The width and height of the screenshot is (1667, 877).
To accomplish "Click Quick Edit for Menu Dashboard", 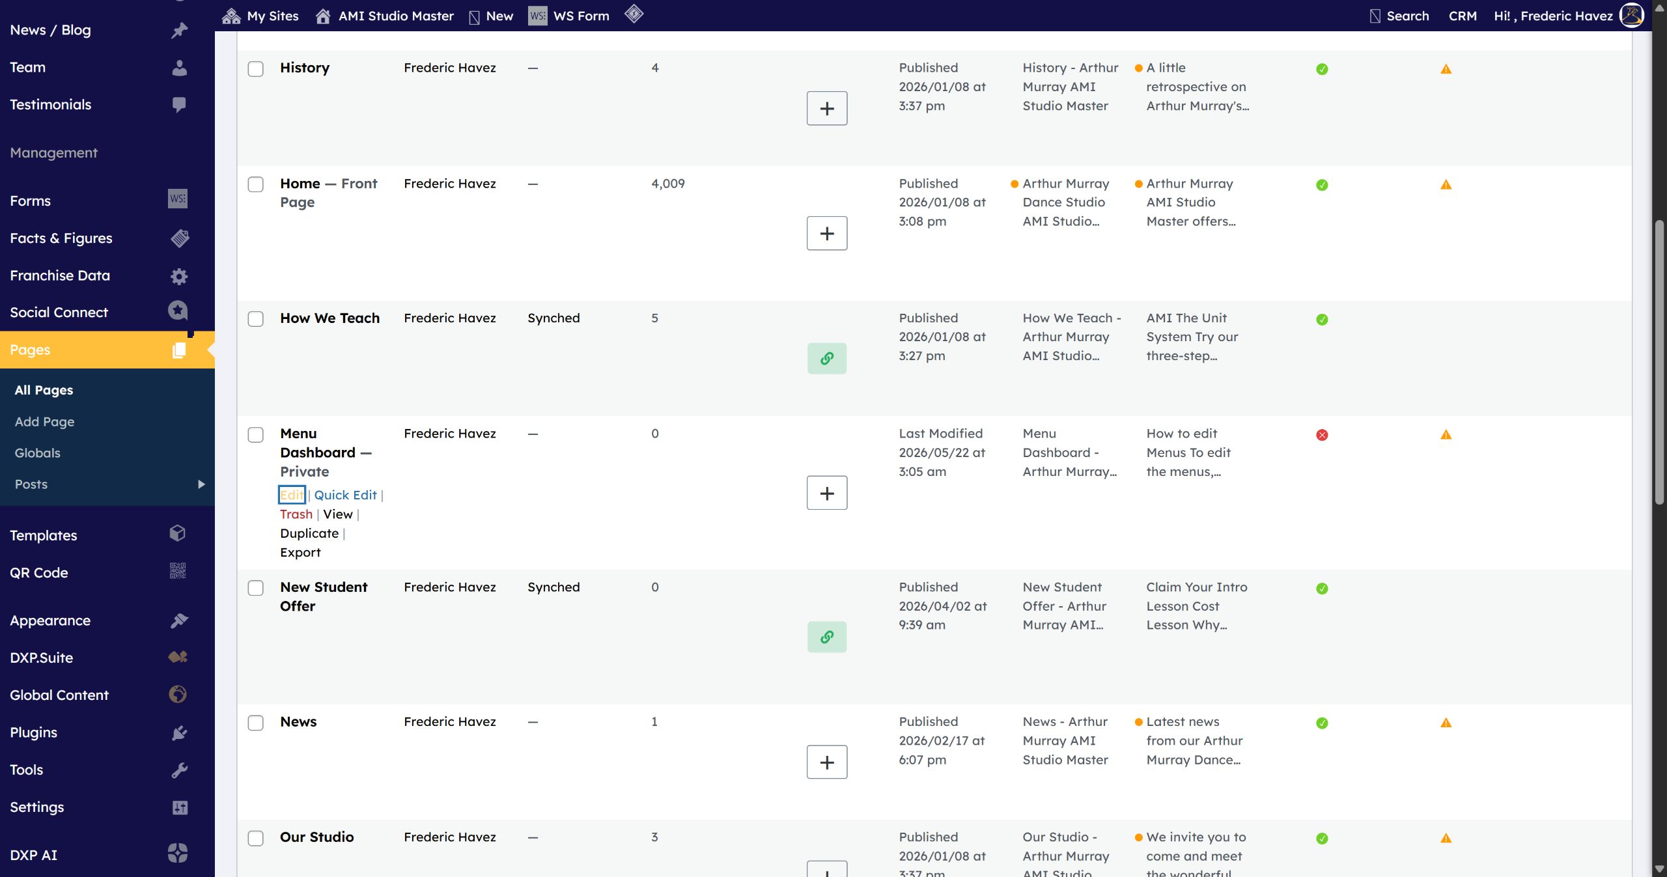I will (345, 495).
